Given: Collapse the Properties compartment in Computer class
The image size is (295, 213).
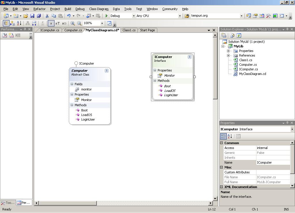Looking at the screenshot, I should click(x=72, y=94).
